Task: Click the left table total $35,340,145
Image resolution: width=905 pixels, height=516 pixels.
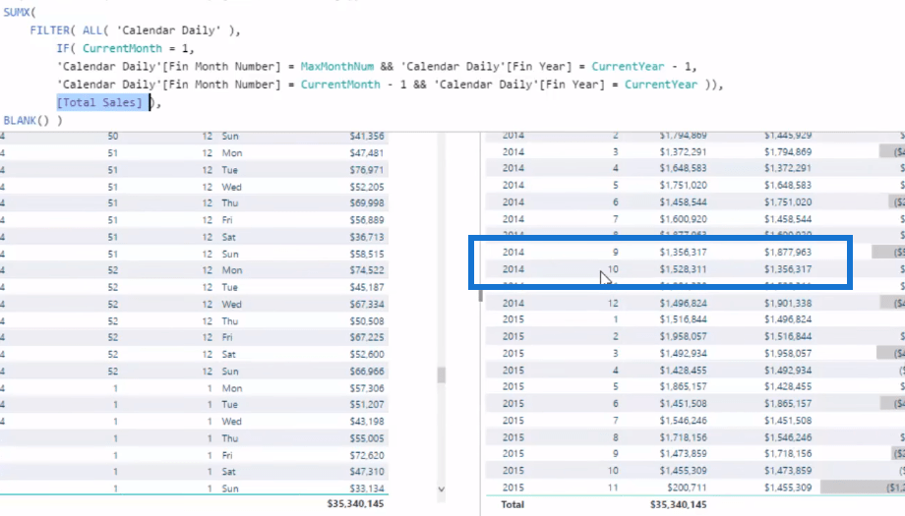Action: (355, 504)
